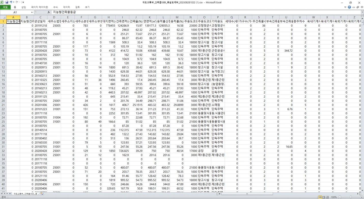Click the Select All corner button

click(3, 17)
